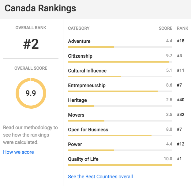
Task: Click Open for Business label
Action: click(88, 130)
